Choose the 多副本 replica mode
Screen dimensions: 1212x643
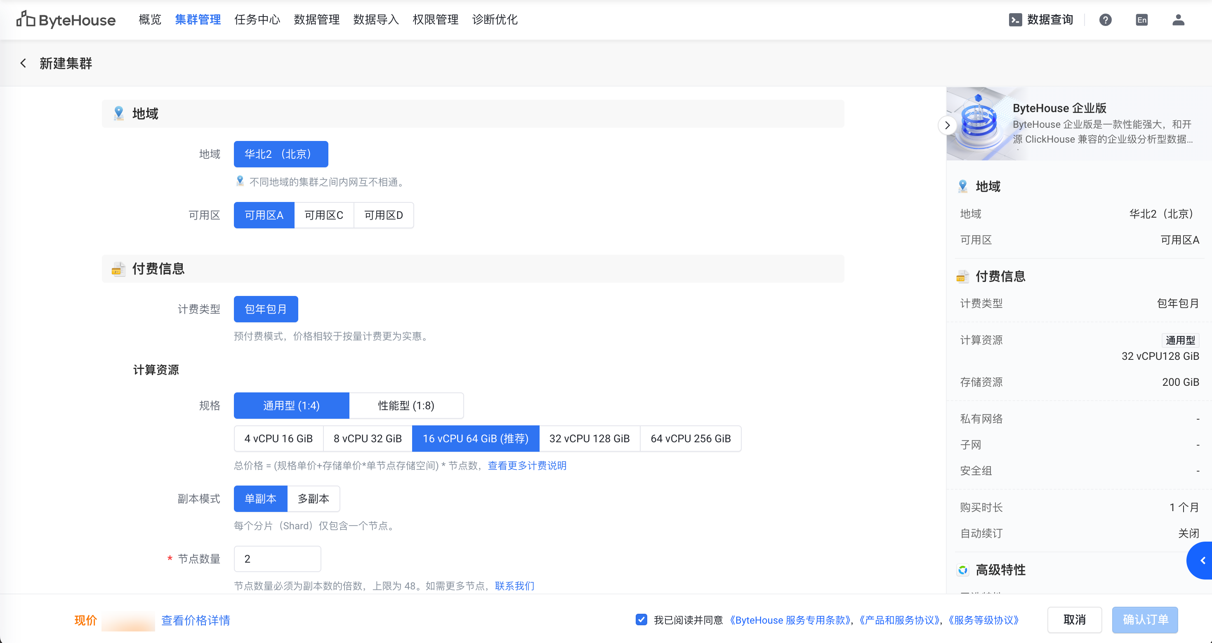314,499
